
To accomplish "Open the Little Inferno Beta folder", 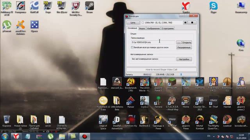I will click(x=117, y=103).
